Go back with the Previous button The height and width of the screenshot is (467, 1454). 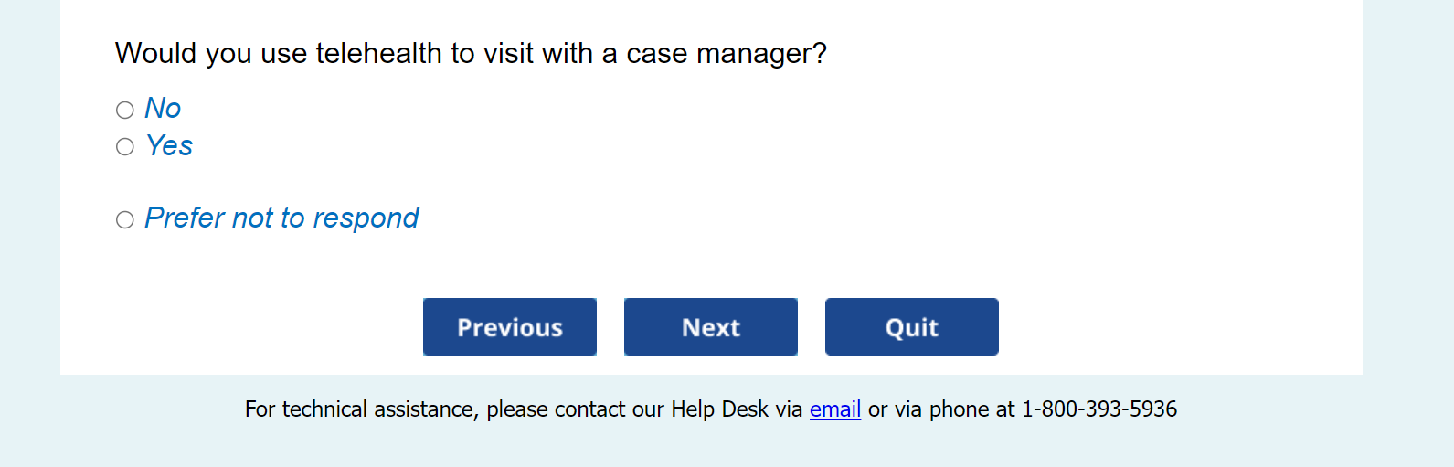click(509, 326)
